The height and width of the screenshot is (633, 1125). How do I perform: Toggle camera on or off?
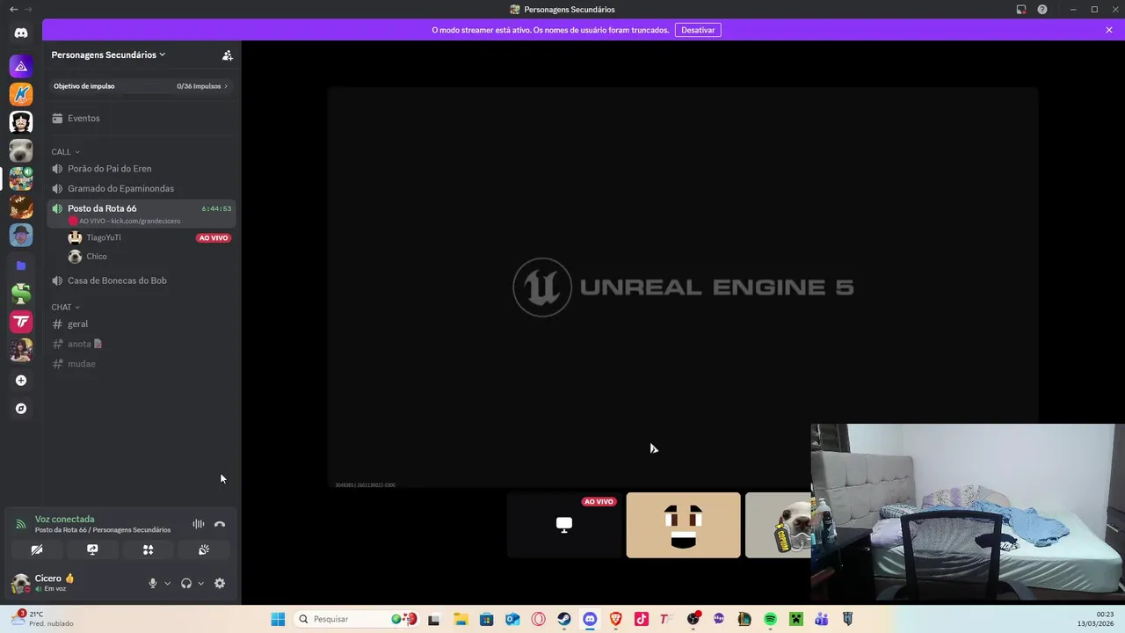pos(37,549)
